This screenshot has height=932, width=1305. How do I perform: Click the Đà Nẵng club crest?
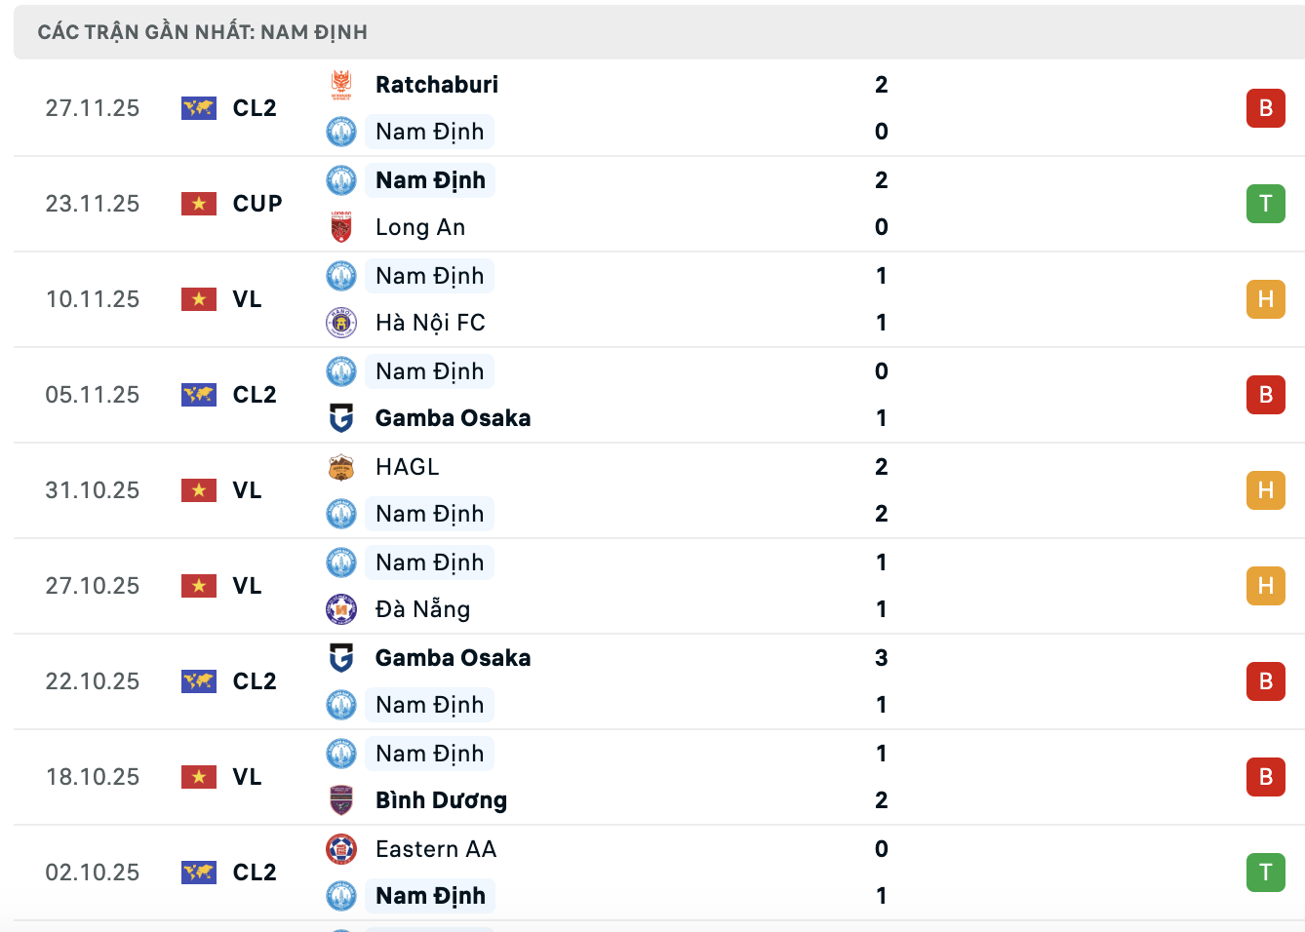[x=340, y=609]
